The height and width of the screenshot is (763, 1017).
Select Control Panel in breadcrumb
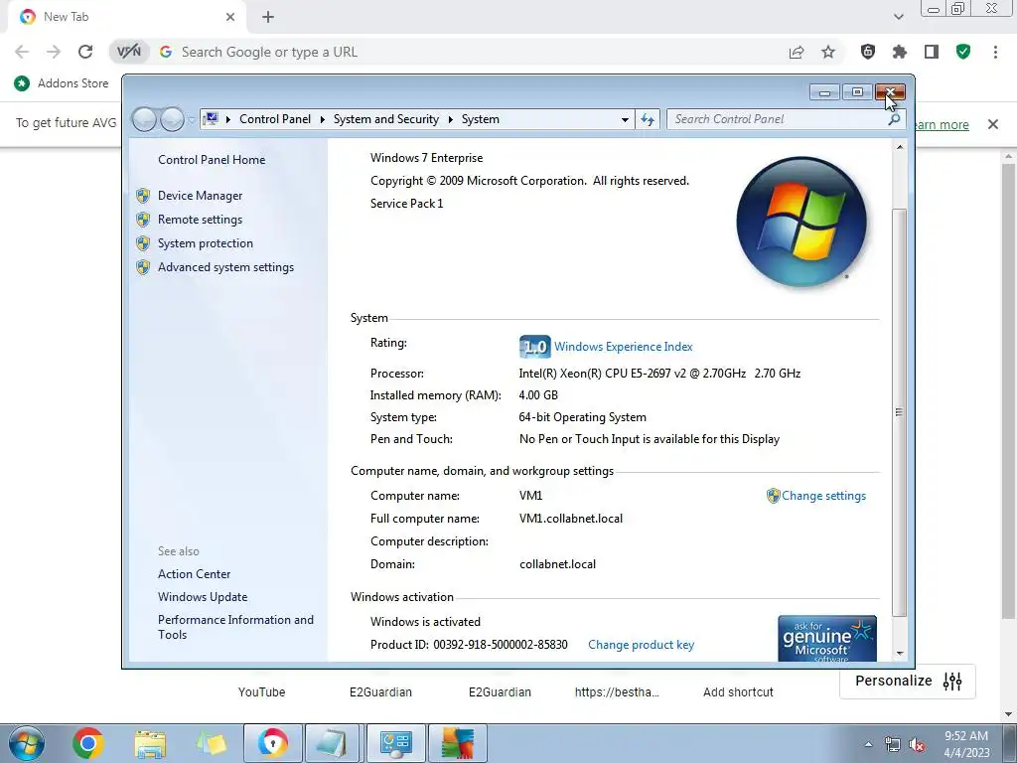click(x=275, y=119)
